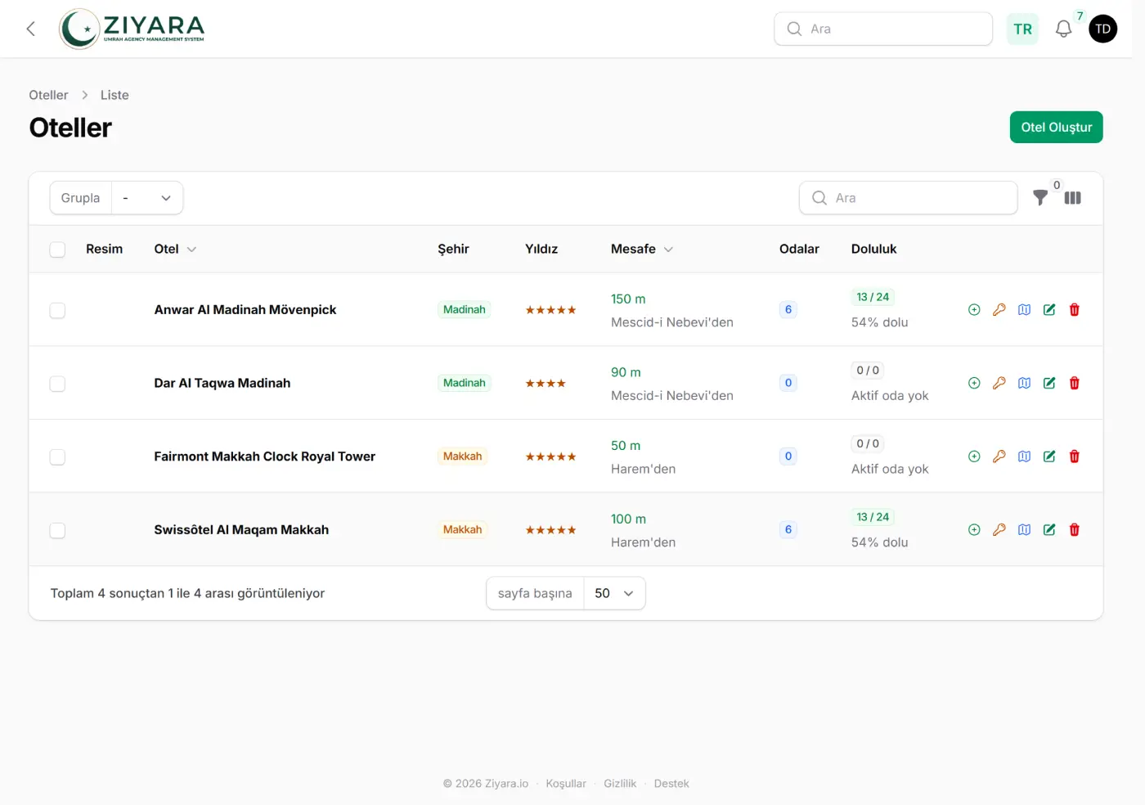Open the Gizlilik footer link
Image resolution: width=1145 pixels, height=805 pixels.
click(620, 784)
